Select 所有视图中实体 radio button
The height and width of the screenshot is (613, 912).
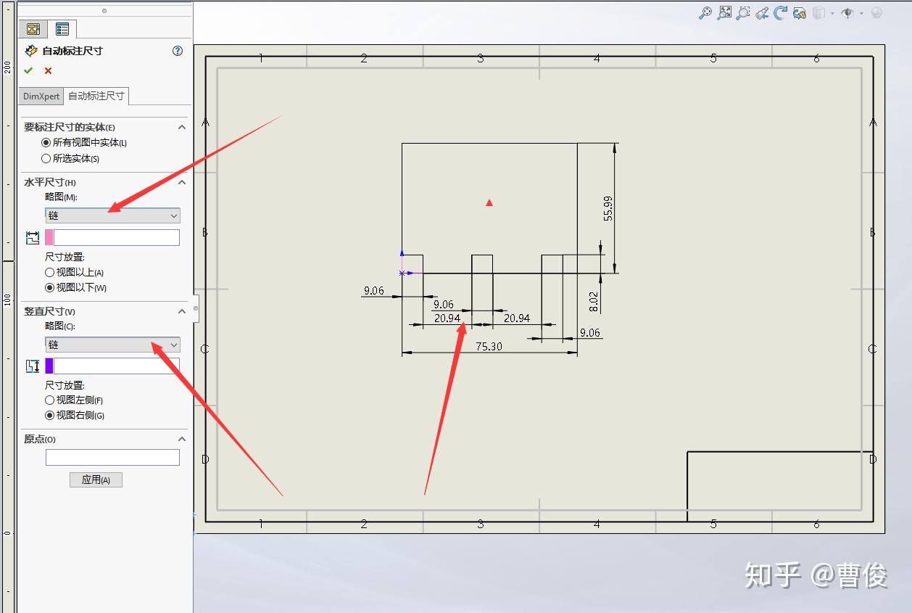tap(45, 143)
